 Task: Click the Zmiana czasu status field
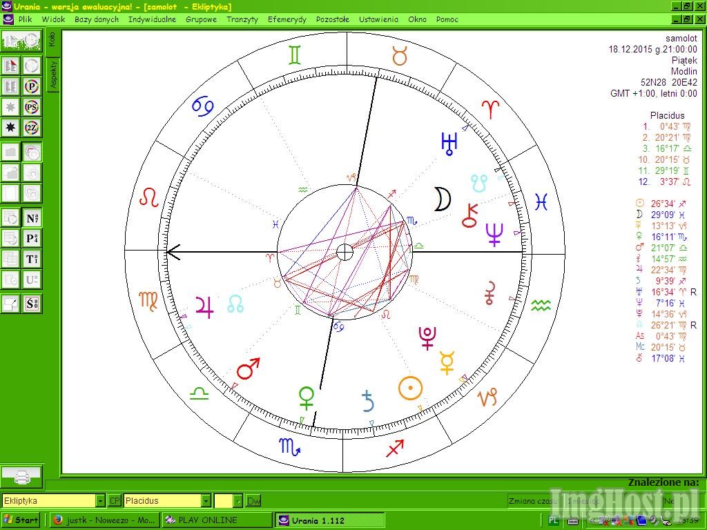(535, 501)
